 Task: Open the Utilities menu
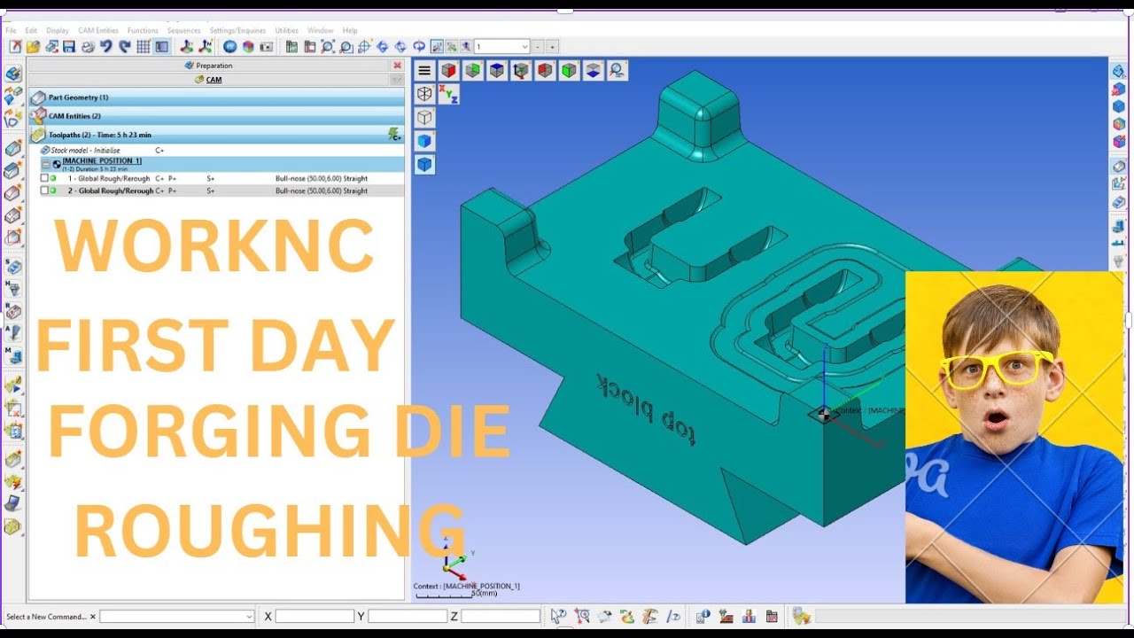pyautogui.click(x=286, y=30)
